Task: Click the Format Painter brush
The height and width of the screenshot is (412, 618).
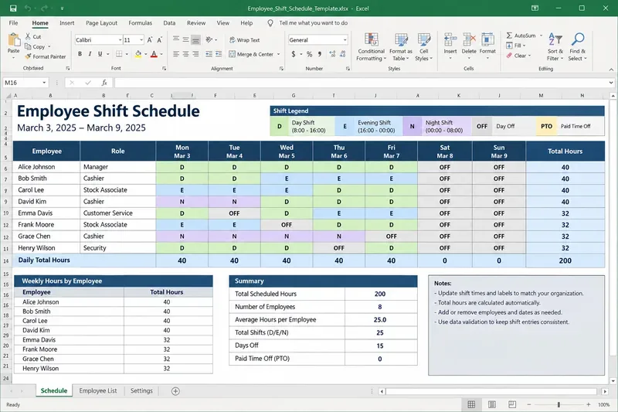Action: pyautogui.click(x=28, y=56)
